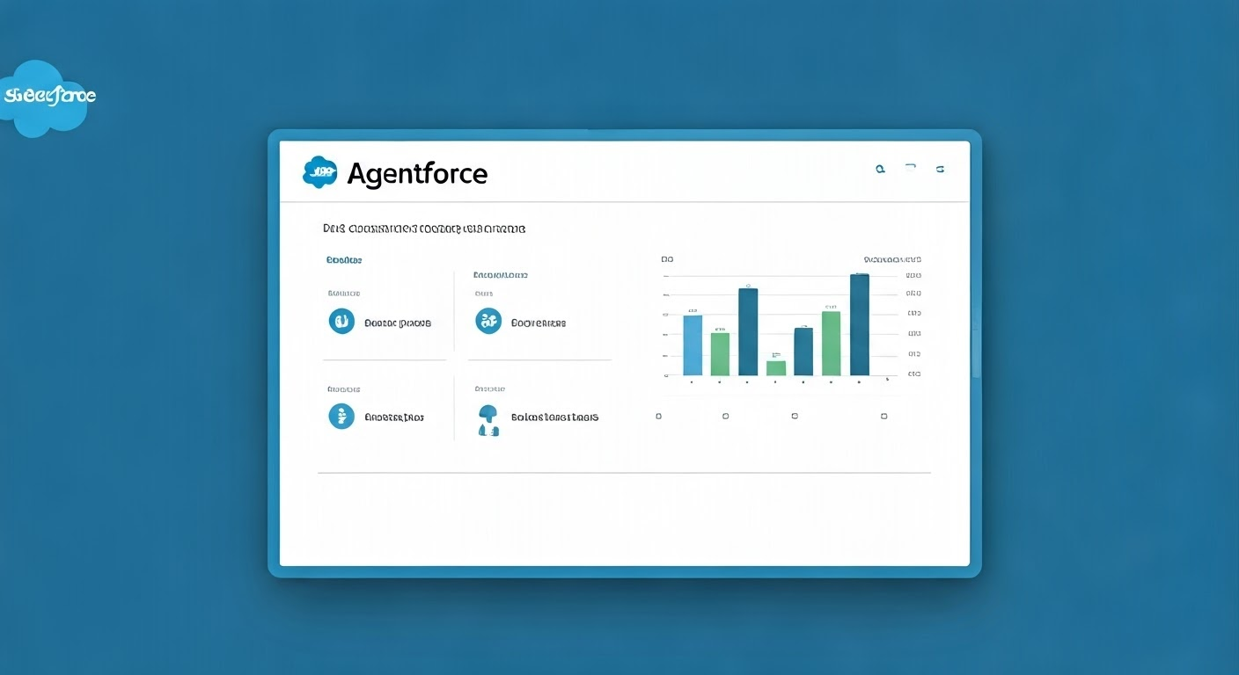Click the Agentforce heading text
The image size is (1239, 675).
coord(417,173)
